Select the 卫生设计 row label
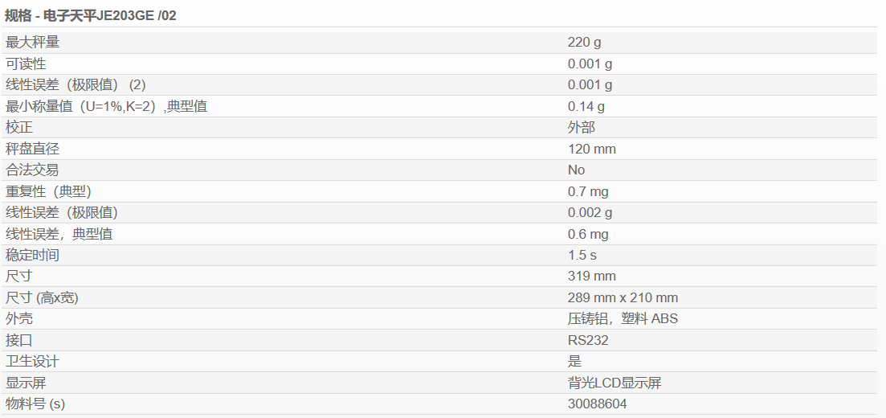Image resolution: width=886 pixels, height=418 pixels. tap(32, 362)
